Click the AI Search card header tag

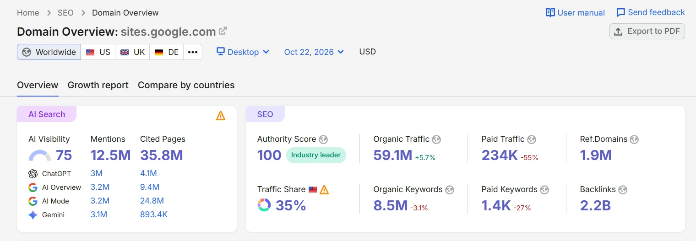click(x=47, y=114)
